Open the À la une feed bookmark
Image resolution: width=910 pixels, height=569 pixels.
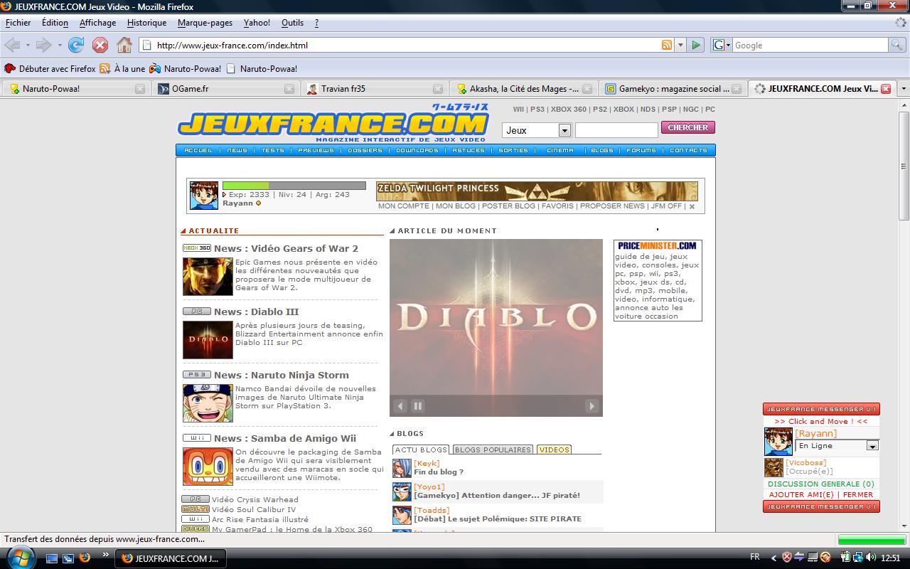pyautogui.click(x=122, y=69)
